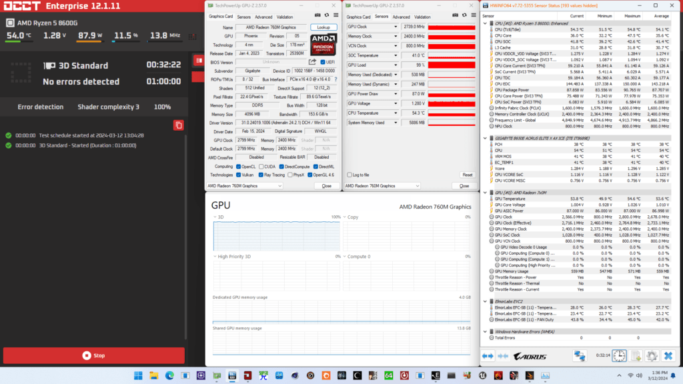This screenshot has height=384, width=683.
Task: Click camera icon in GPU-Z Sensors window
Action: point(455,15)
